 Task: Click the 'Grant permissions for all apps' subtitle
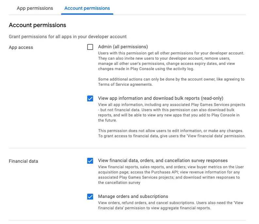coord(68,37)
